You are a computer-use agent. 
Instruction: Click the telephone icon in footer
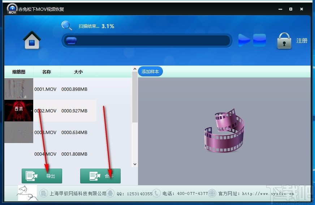[156, 193]
